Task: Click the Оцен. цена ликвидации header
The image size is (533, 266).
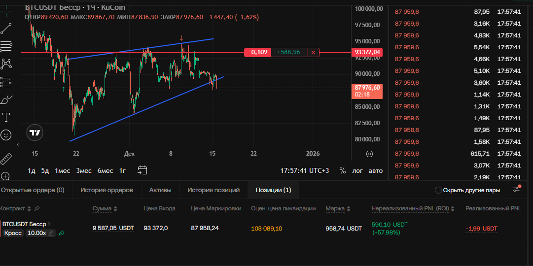Action: (283, 208)
